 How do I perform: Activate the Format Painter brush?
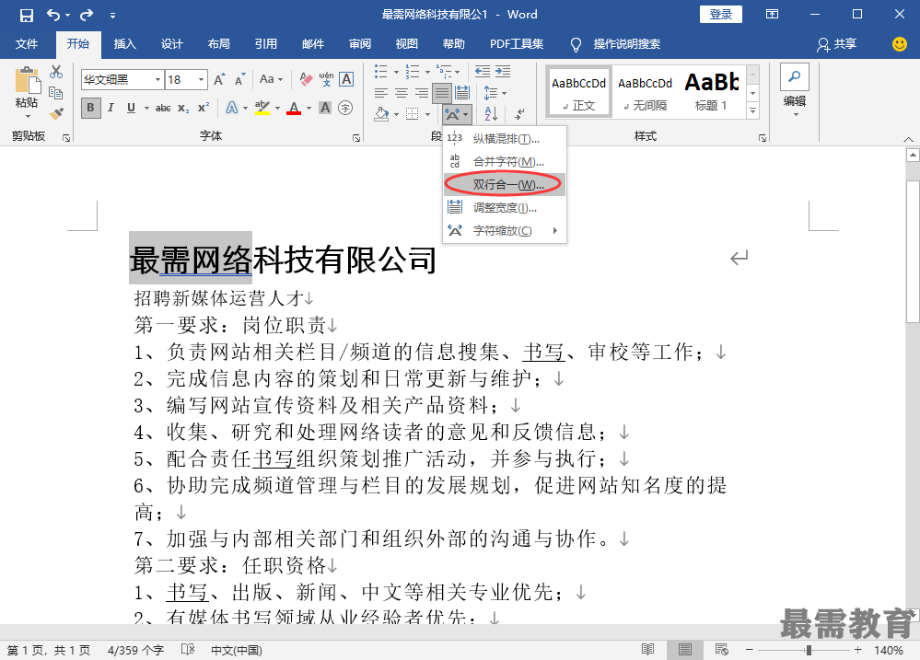click(x=56, y=113)
